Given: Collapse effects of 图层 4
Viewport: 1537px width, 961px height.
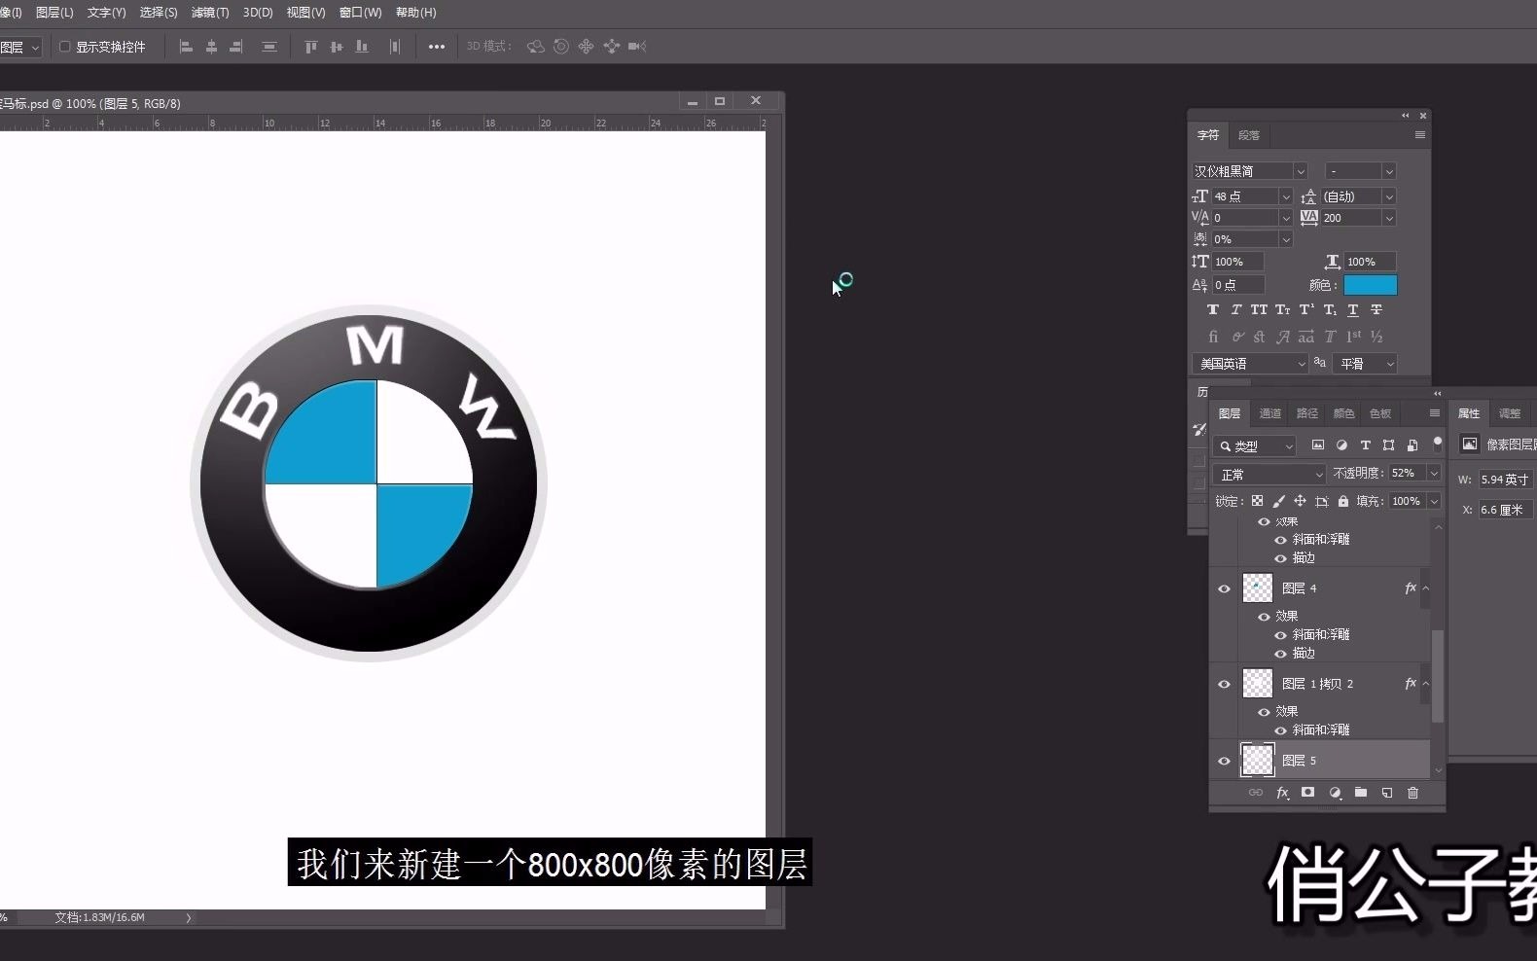Looking at the screenshot, I should pyautogui.click(x=1426, y=588).
